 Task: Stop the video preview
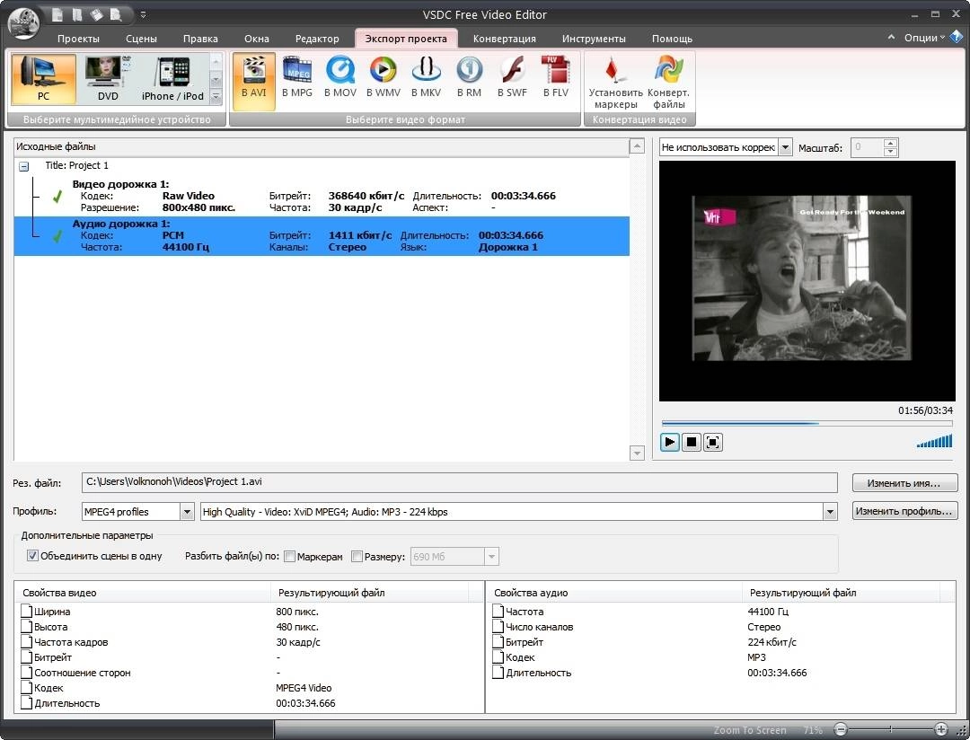691,442
